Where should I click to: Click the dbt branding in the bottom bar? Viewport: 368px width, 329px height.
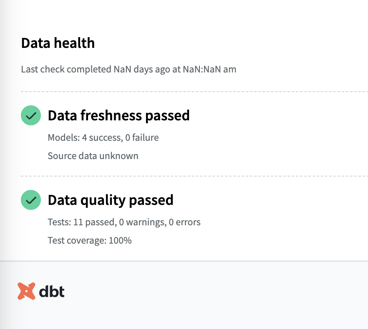(x=41, y=291)
